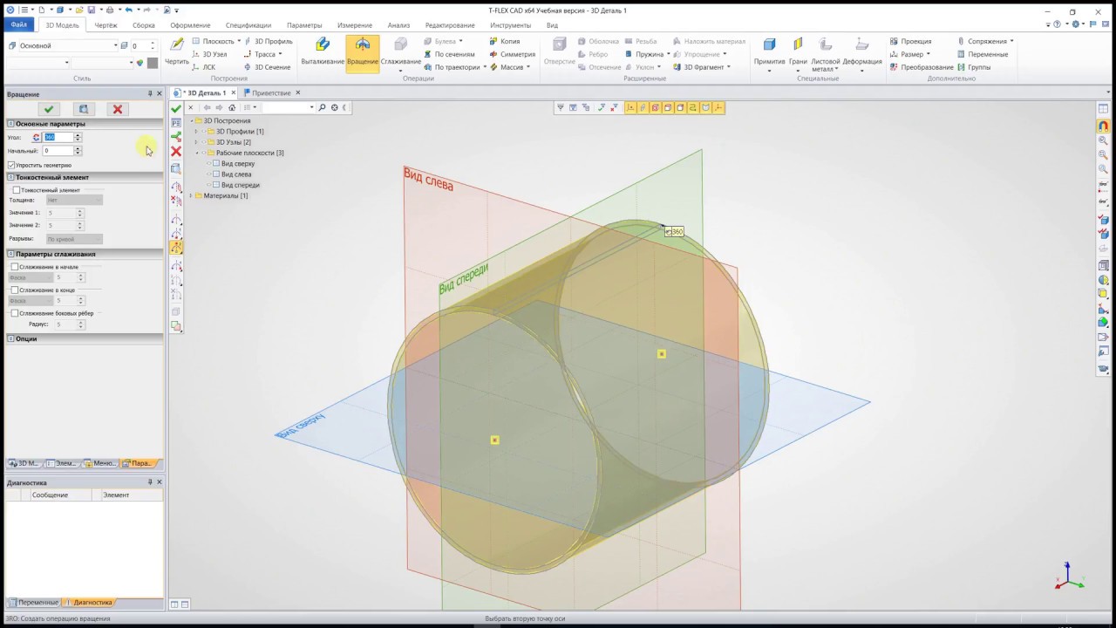Collapse the Основные параметры section

pos(10,124)
